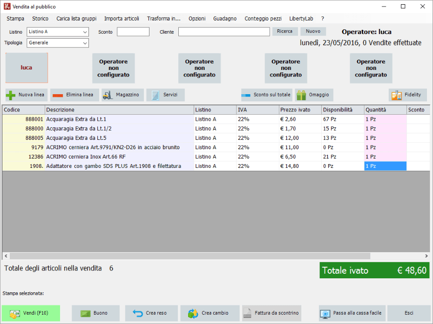Open Magazzino via forklift icon
Screen dimensions: 433x324
click(x=108, y=95)
